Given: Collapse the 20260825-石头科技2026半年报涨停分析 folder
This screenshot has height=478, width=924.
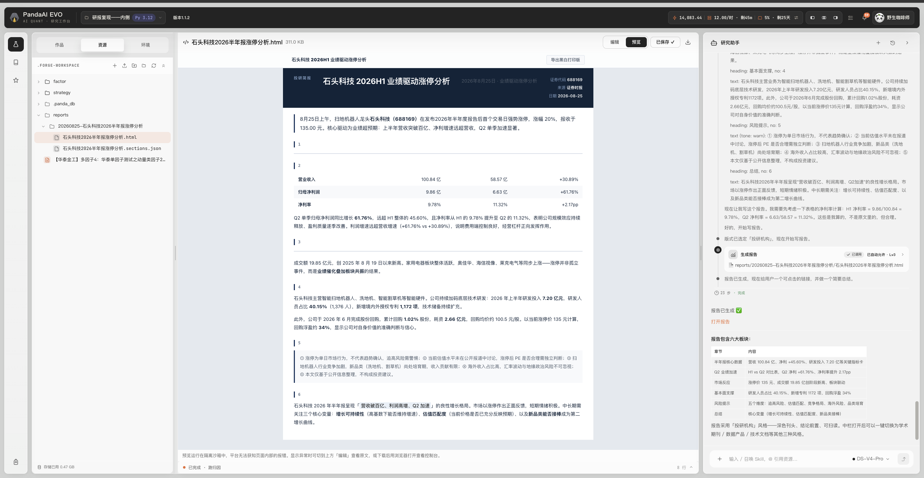Looking at the screenshot, I should [x=43, y=127].
